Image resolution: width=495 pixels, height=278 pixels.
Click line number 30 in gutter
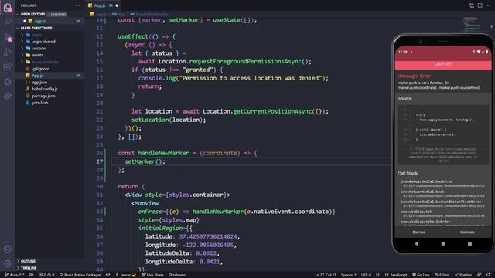coord(100,187)
